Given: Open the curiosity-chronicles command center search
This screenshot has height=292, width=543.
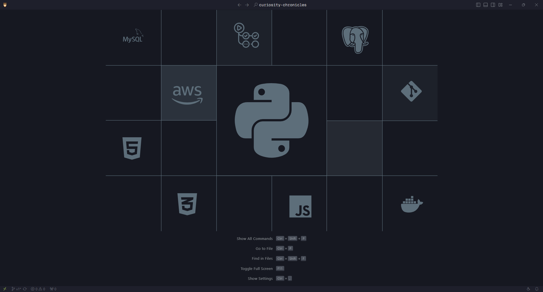Looking at the screenshot, I should [x=280, y=5].
